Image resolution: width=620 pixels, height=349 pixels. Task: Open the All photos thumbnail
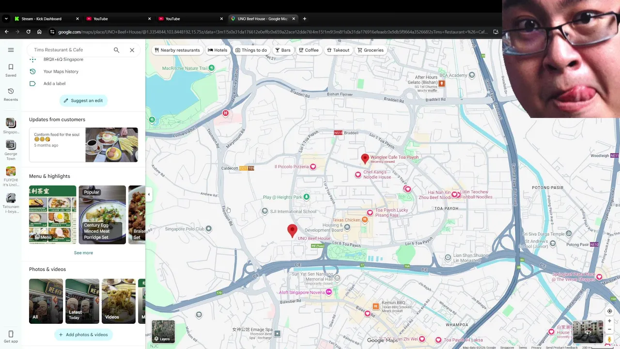pos(46,301)
